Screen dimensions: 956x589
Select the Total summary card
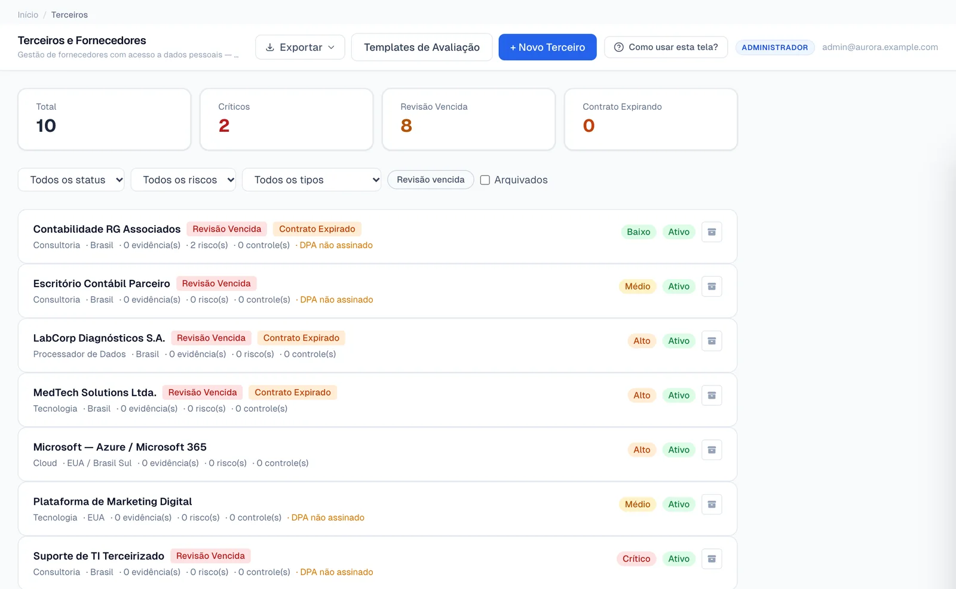click(105, 119)
